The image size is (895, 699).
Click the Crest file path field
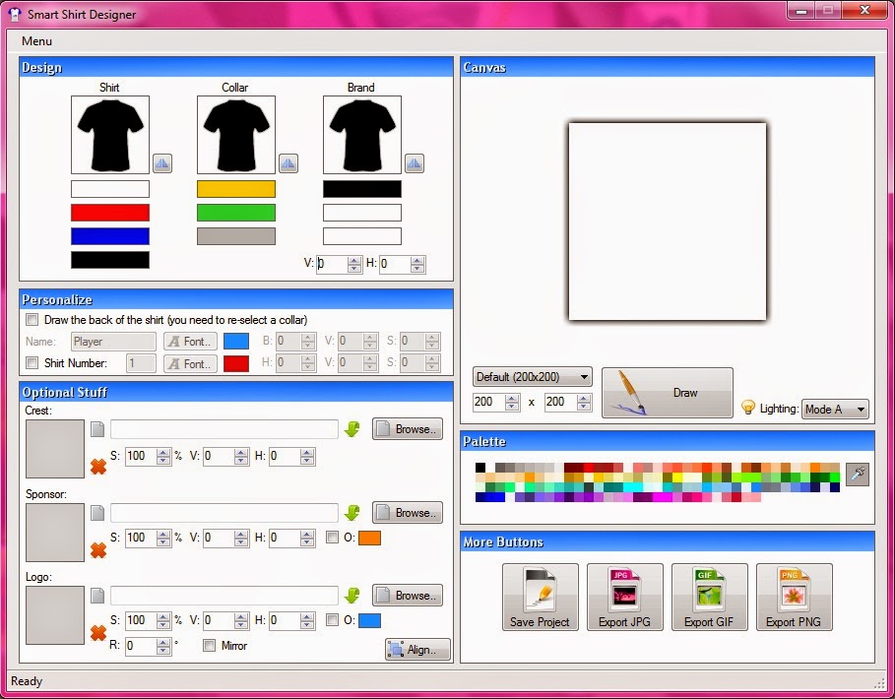pos(224,429)
